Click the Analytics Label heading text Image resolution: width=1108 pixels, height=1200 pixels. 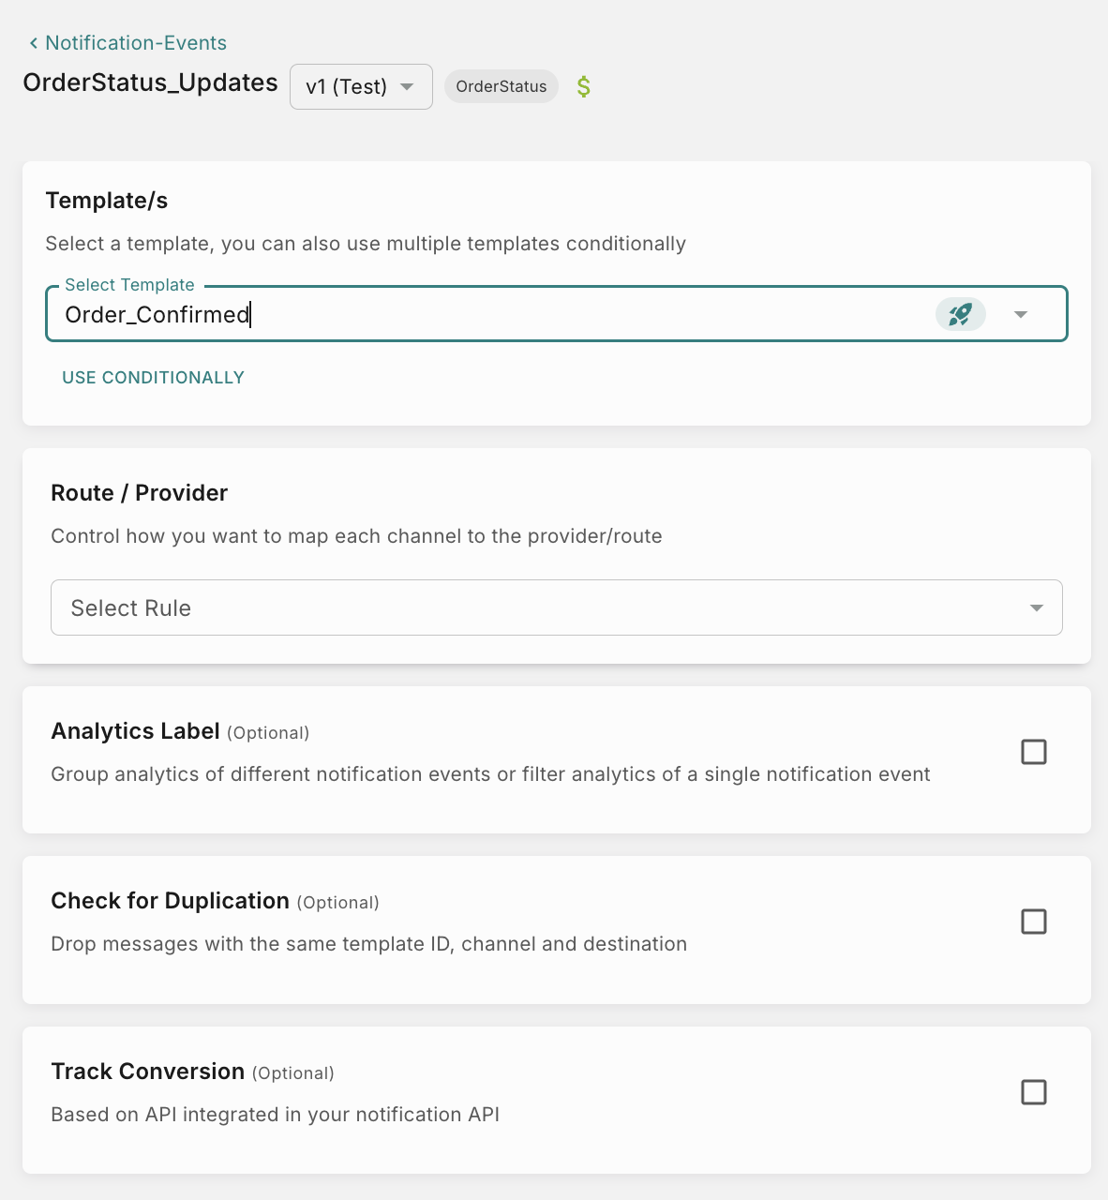click(x=135, y=731)
